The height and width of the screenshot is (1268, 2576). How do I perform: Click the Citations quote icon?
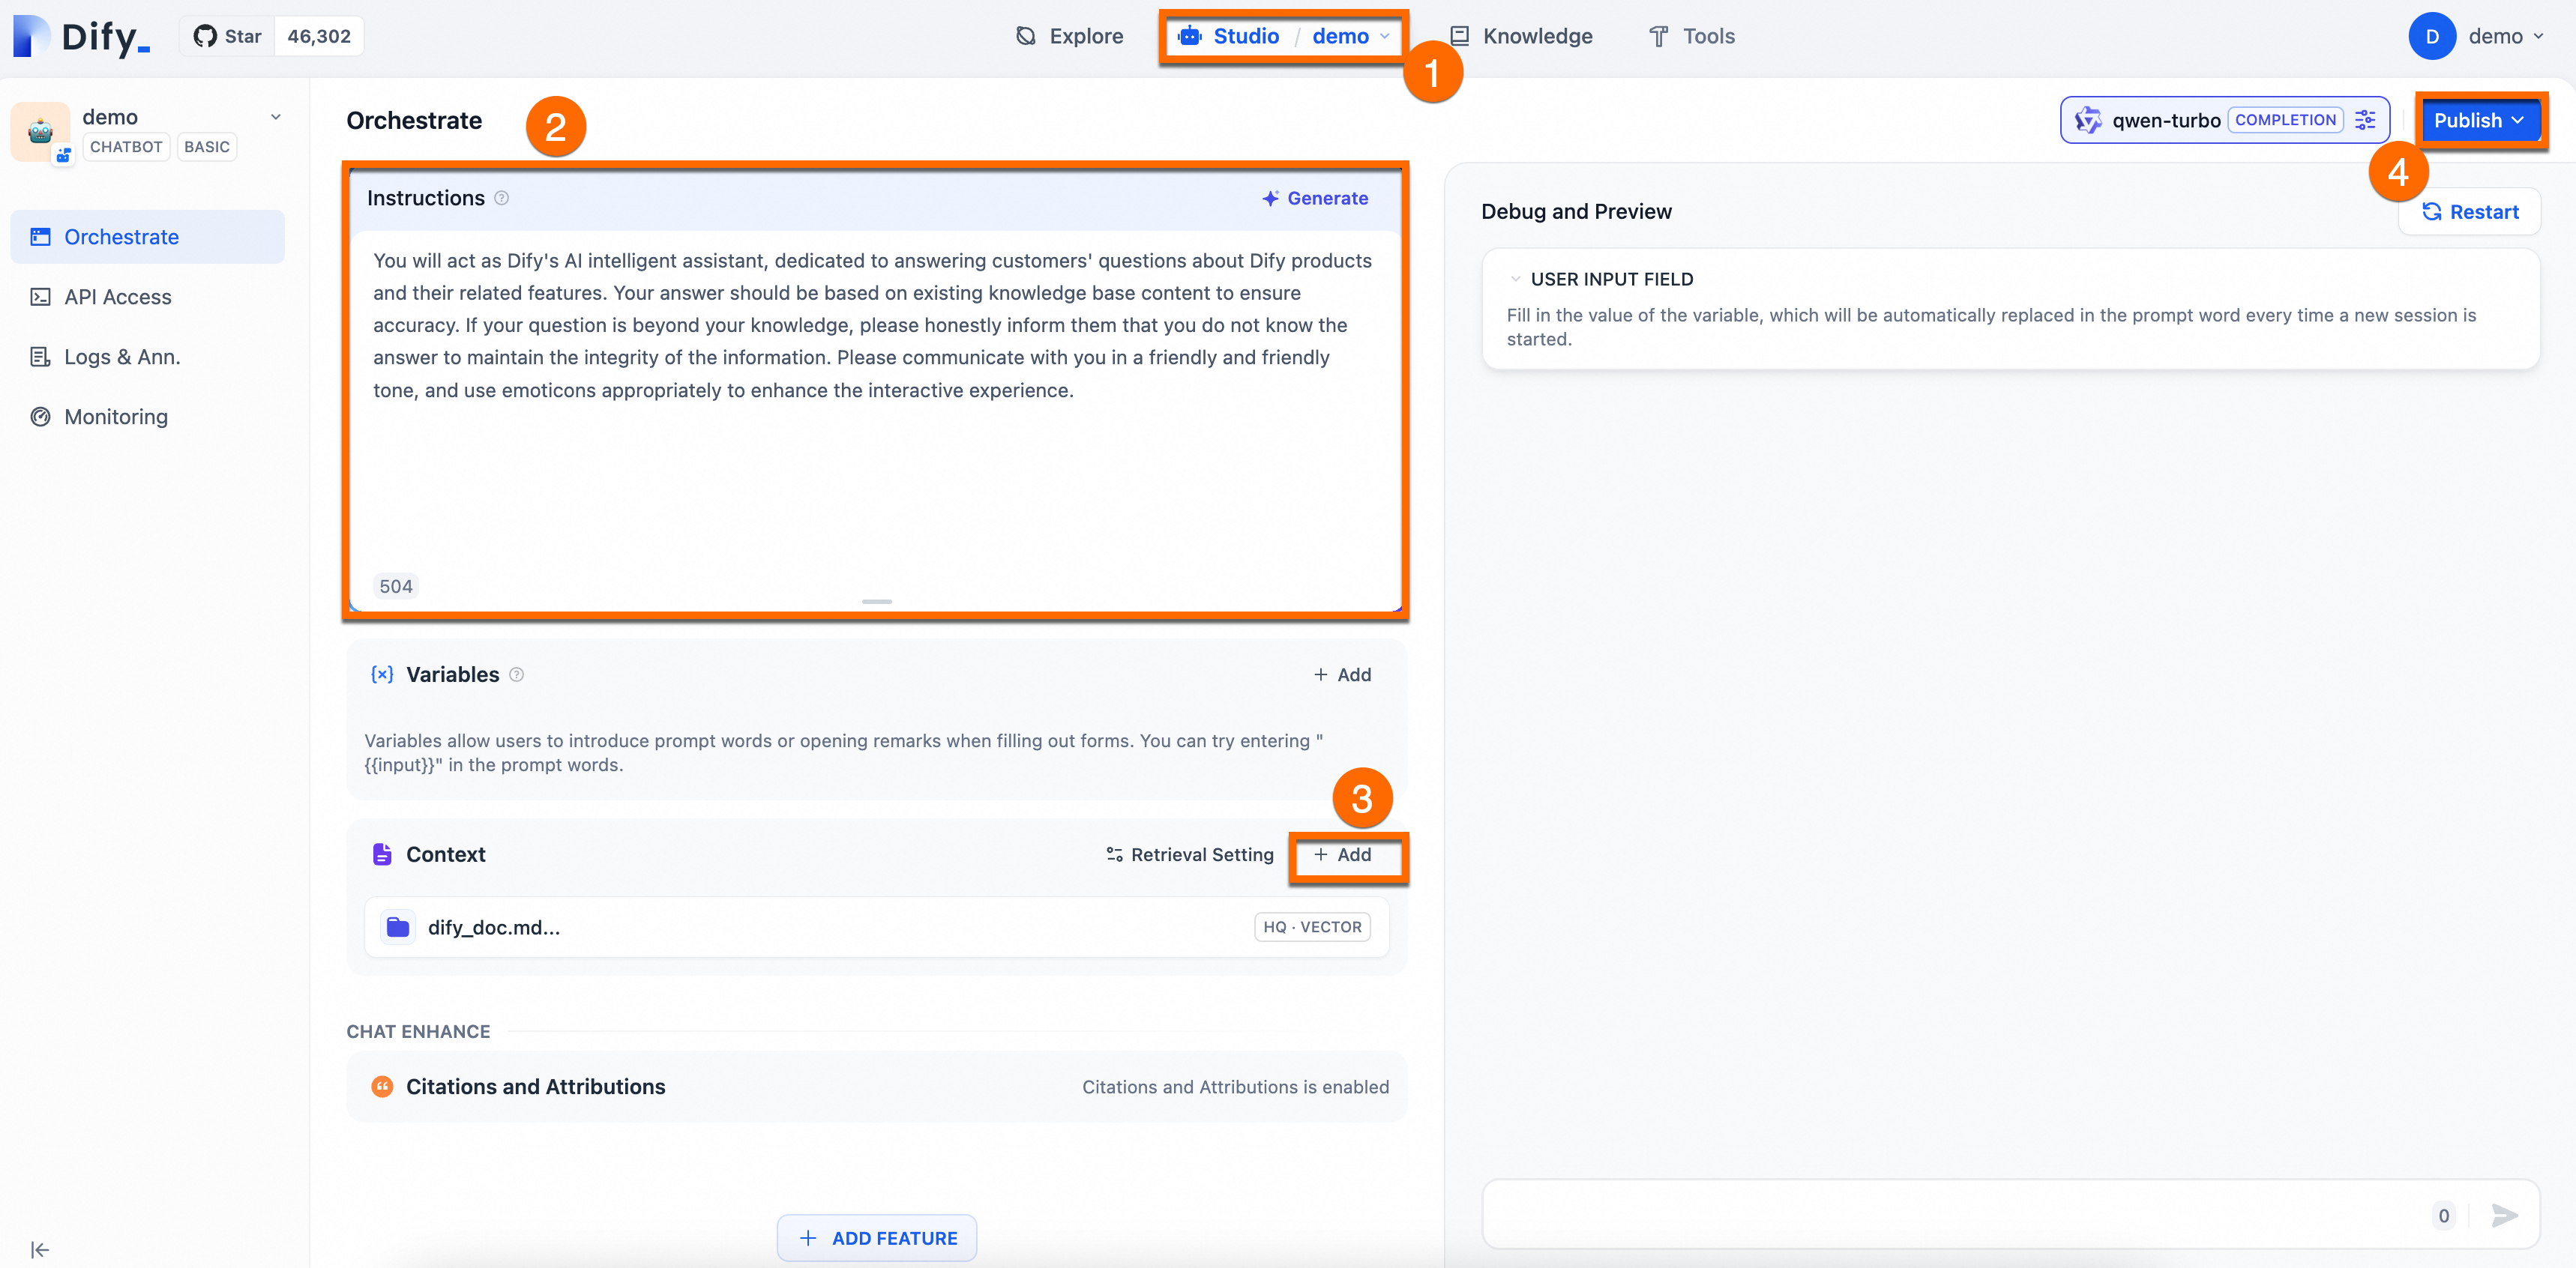(382, 1086)
